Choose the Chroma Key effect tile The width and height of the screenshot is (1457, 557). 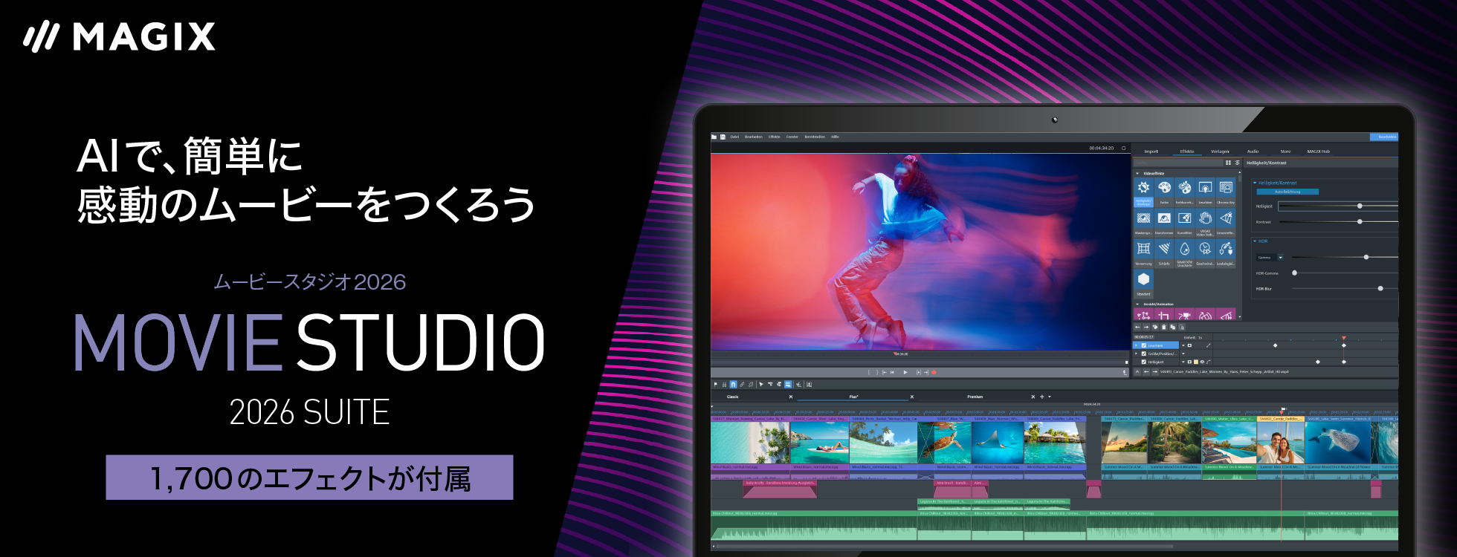tap(1226, 188)
